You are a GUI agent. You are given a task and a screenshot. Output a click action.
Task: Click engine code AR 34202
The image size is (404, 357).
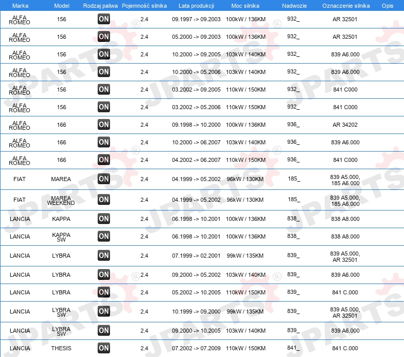point(345,125)
